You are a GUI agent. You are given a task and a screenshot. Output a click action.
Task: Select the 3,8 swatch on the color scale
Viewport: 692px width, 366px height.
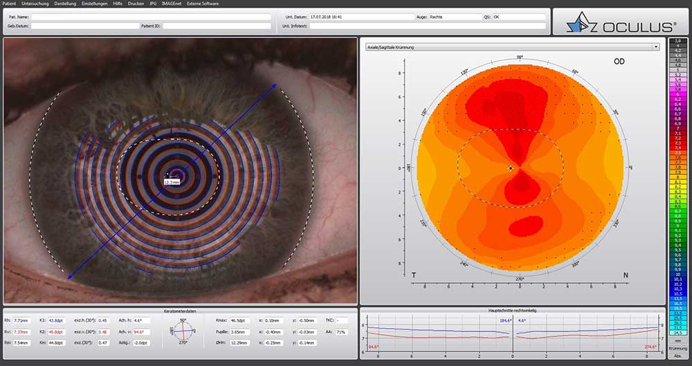click(x=677, y=41)
